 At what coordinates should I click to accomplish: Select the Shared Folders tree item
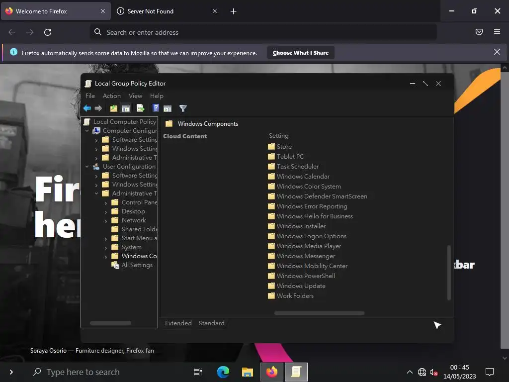[x=134, y=229]
